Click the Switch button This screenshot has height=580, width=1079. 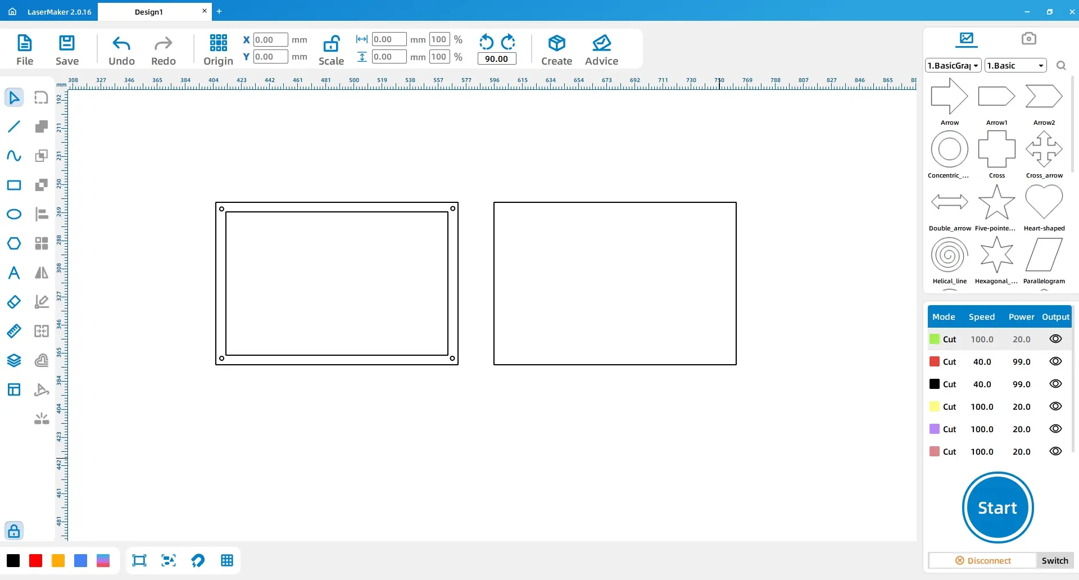click(x=1055, y=560)
